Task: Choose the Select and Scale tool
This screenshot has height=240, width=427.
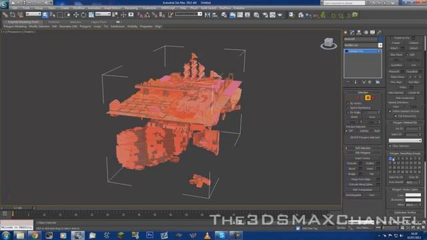Action: [91, 15]
